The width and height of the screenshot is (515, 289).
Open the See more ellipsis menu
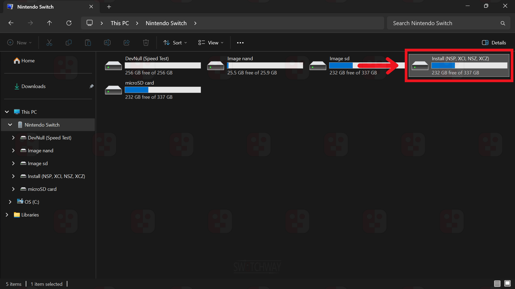240,43
